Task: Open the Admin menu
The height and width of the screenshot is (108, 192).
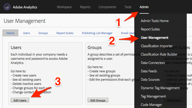Action: pyautogui.click(x=144, y=7)
